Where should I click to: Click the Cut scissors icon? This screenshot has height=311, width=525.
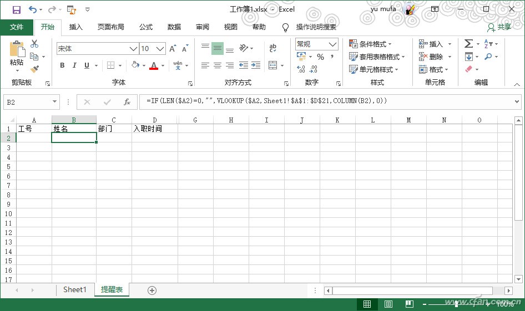pos(34,44)
